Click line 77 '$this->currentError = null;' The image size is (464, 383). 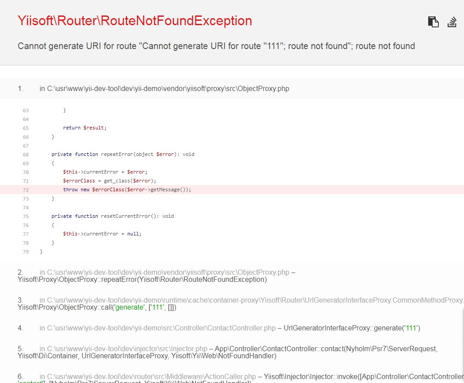[102, 234]
